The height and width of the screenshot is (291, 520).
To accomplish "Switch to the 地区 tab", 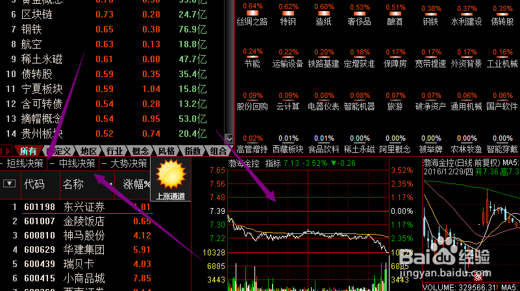I will [x=88, y=151].
